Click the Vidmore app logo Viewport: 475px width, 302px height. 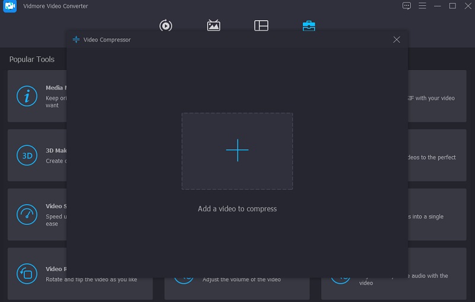point(9,6)
